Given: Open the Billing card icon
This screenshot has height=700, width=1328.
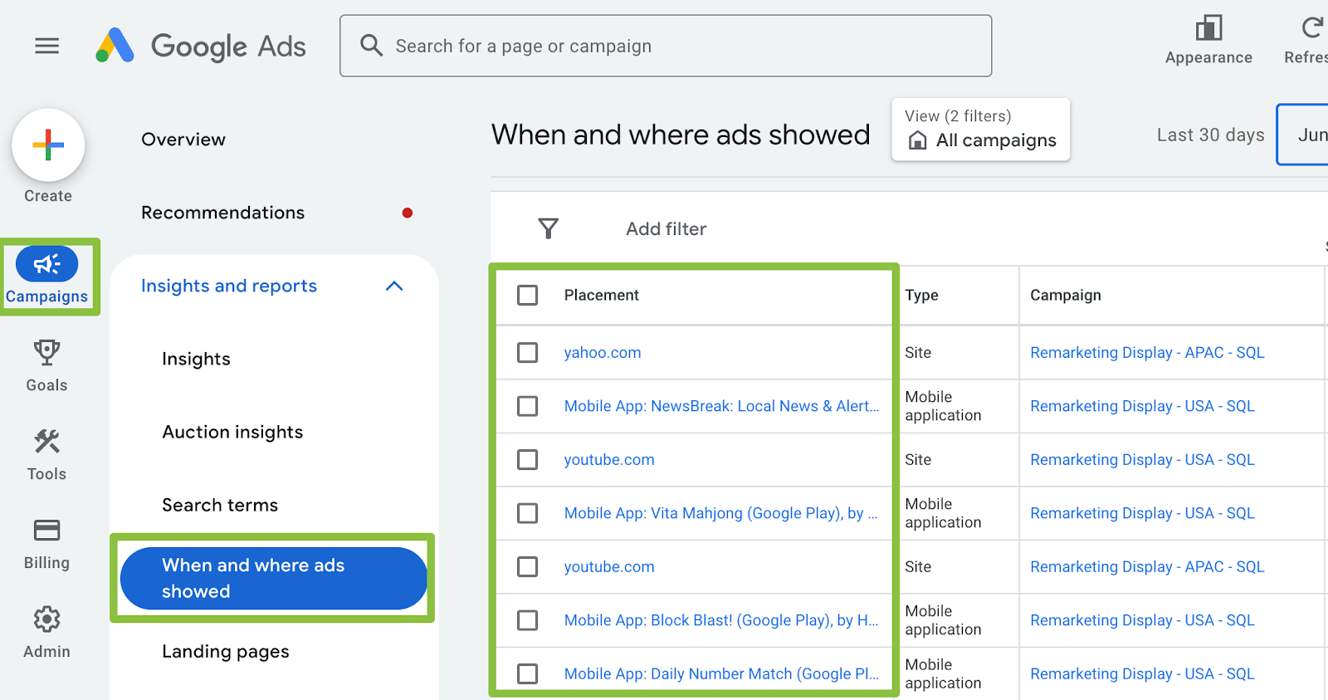Looking at the screenshot, I should pyautogui.click(x=46, y=531).
